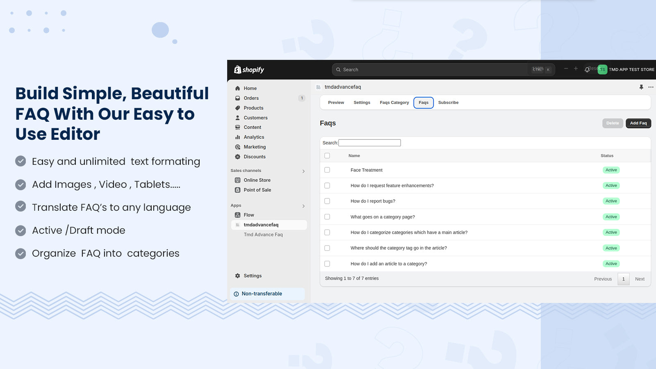
Task: Click the Add Faq button
Action: pyautogui.click(x=638, y=123)
